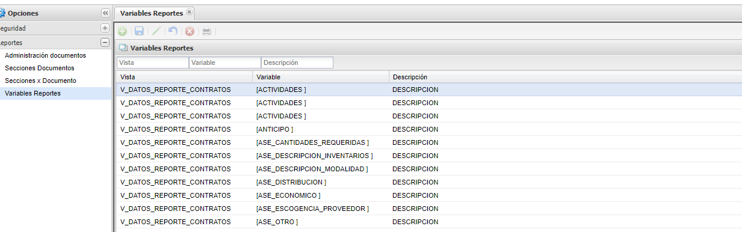Viewport: 742px width, 232px height.
Task: Click the Reportes section header
Action: point(55,43)
